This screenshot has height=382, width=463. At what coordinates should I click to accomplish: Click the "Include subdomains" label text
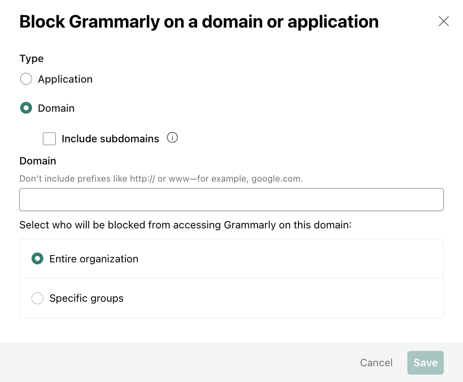click(x=110, y=139)
